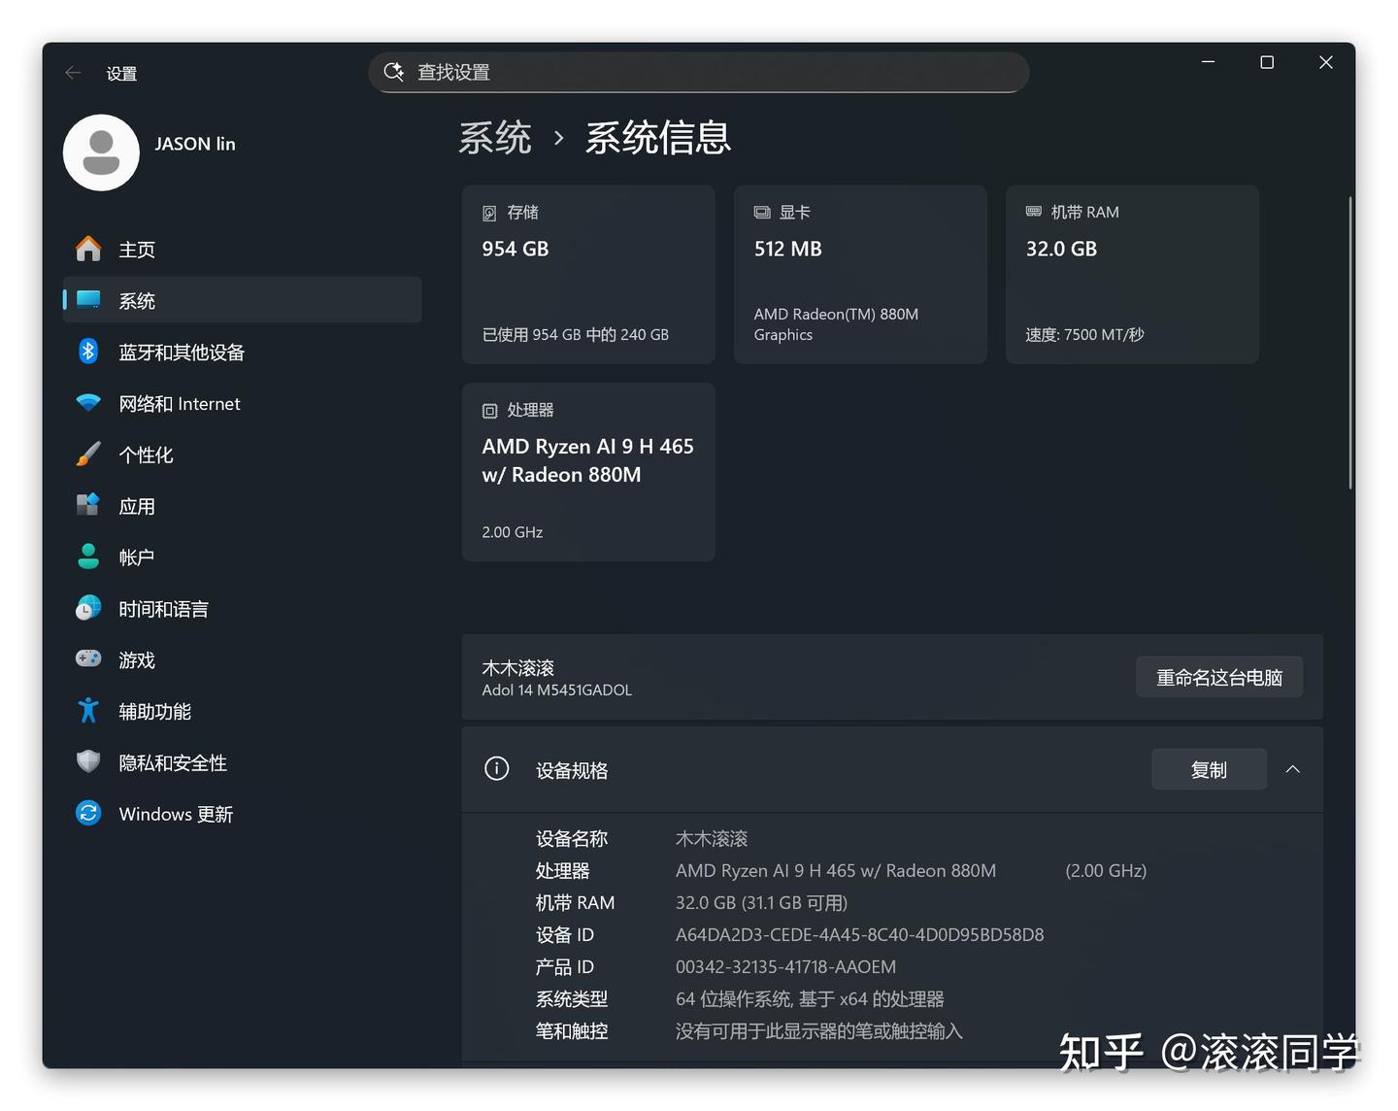Open the JASON lin profile avatar

coord(101,152)
